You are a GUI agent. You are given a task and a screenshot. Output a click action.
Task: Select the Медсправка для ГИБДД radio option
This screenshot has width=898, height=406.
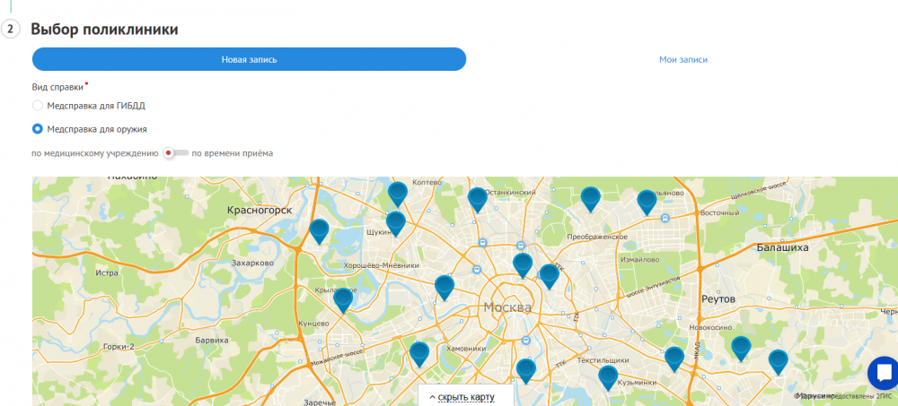(38, 106)
